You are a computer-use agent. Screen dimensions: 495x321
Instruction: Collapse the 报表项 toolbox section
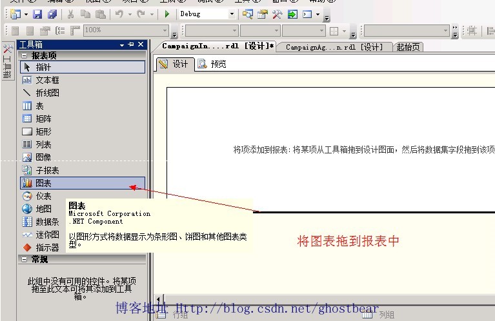click(x=25, y=56)
